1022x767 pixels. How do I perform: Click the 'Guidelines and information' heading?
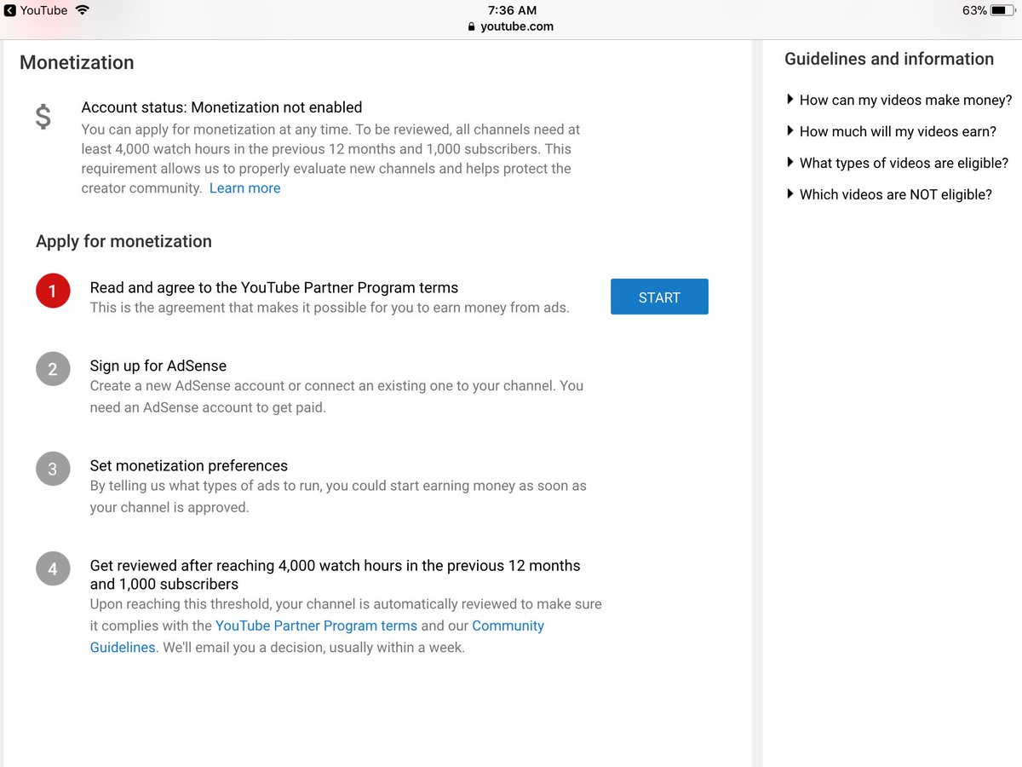click(889, 59)
